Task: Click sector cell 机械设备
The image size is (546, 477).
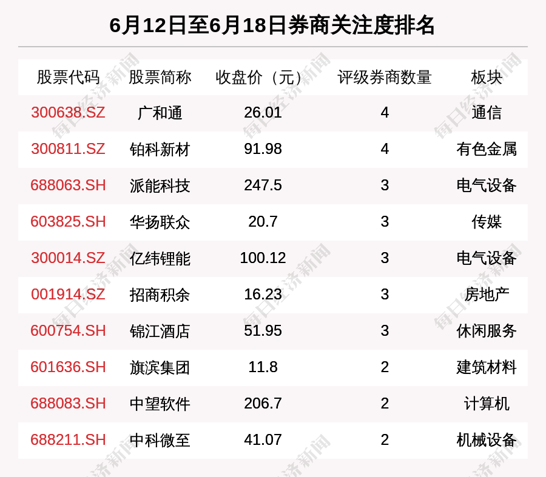Action: (x=487, y=440)
